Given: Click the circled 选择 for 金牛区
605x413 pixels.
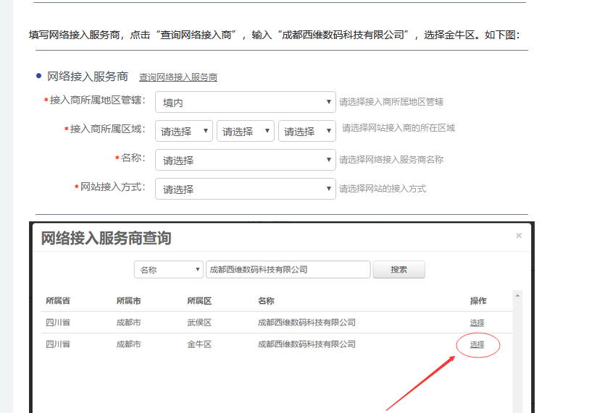Looking at the screenshot, I should pos(477,345).
